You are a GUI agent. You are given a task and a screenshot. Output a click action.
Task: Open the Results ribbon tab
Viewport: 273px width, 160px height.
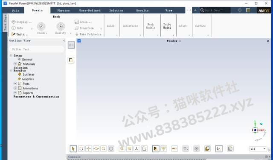[x=142, y=10]
